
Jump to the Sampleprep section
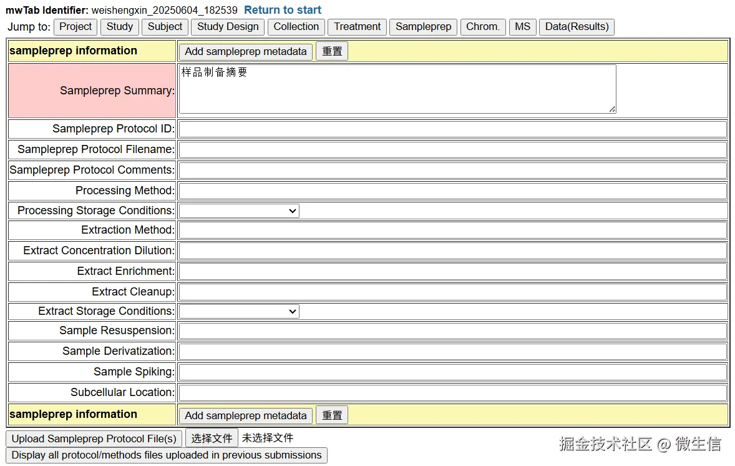(x=423, y=27)
